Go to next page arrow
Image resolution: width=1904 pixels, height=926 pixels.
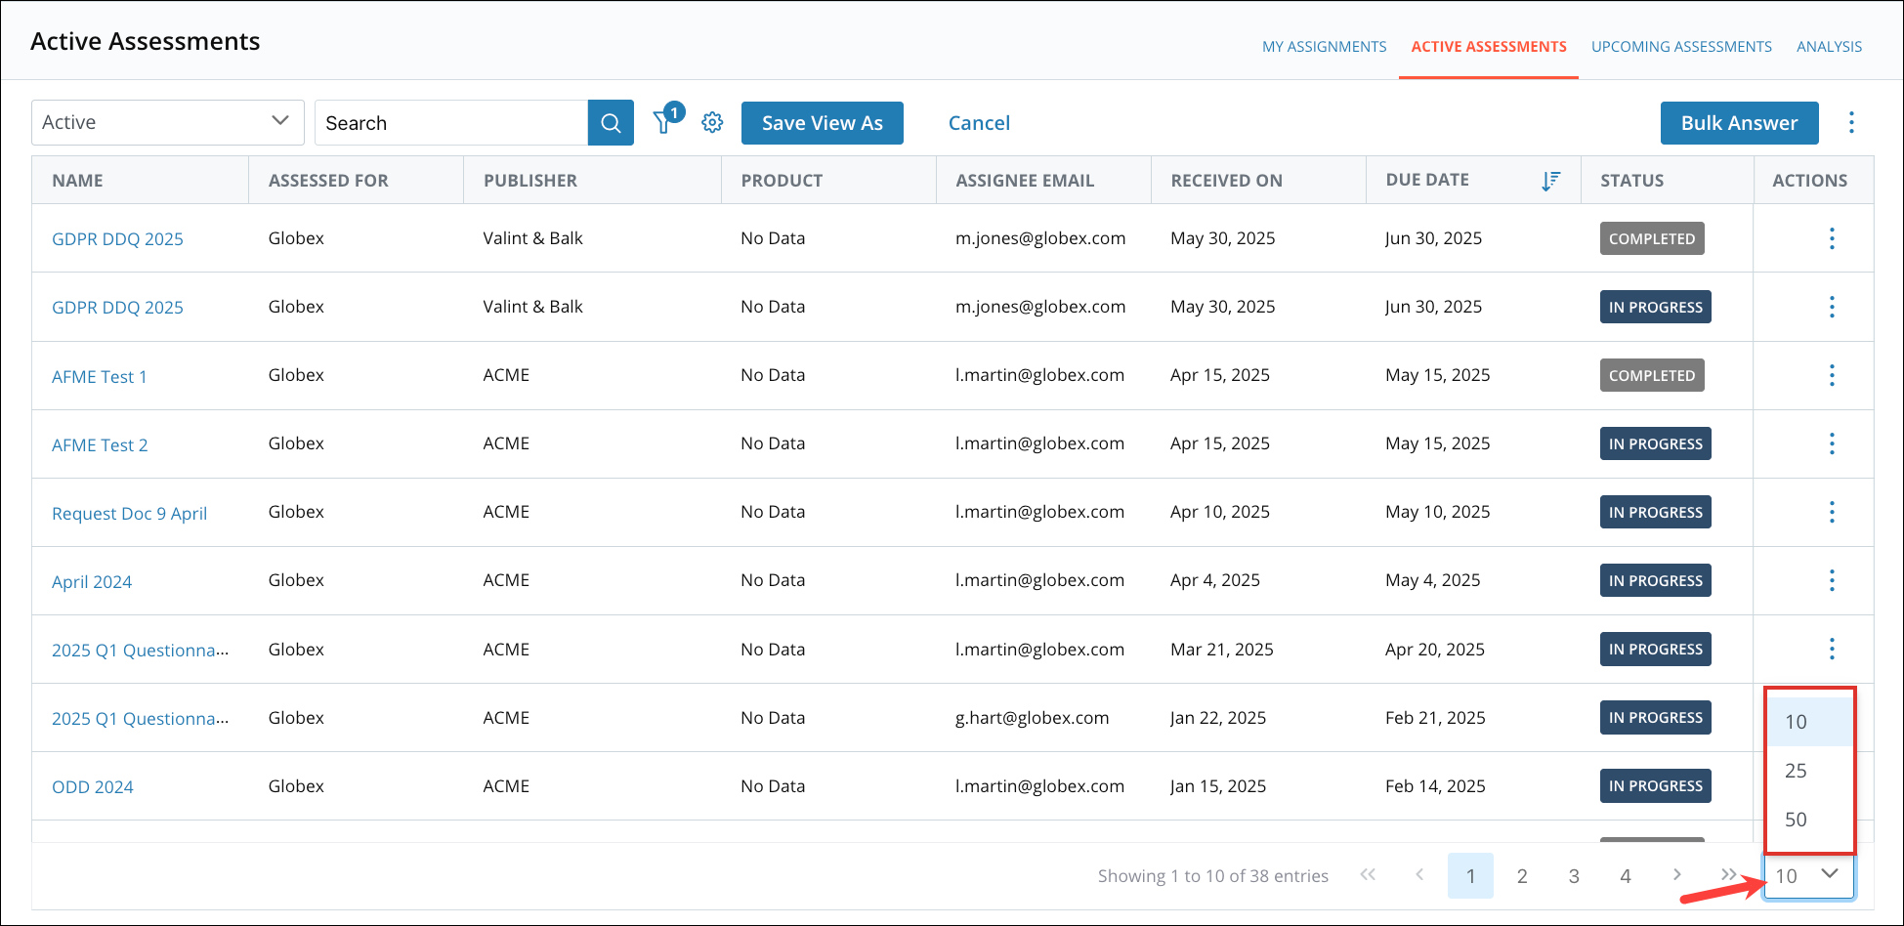(1676, 875)
